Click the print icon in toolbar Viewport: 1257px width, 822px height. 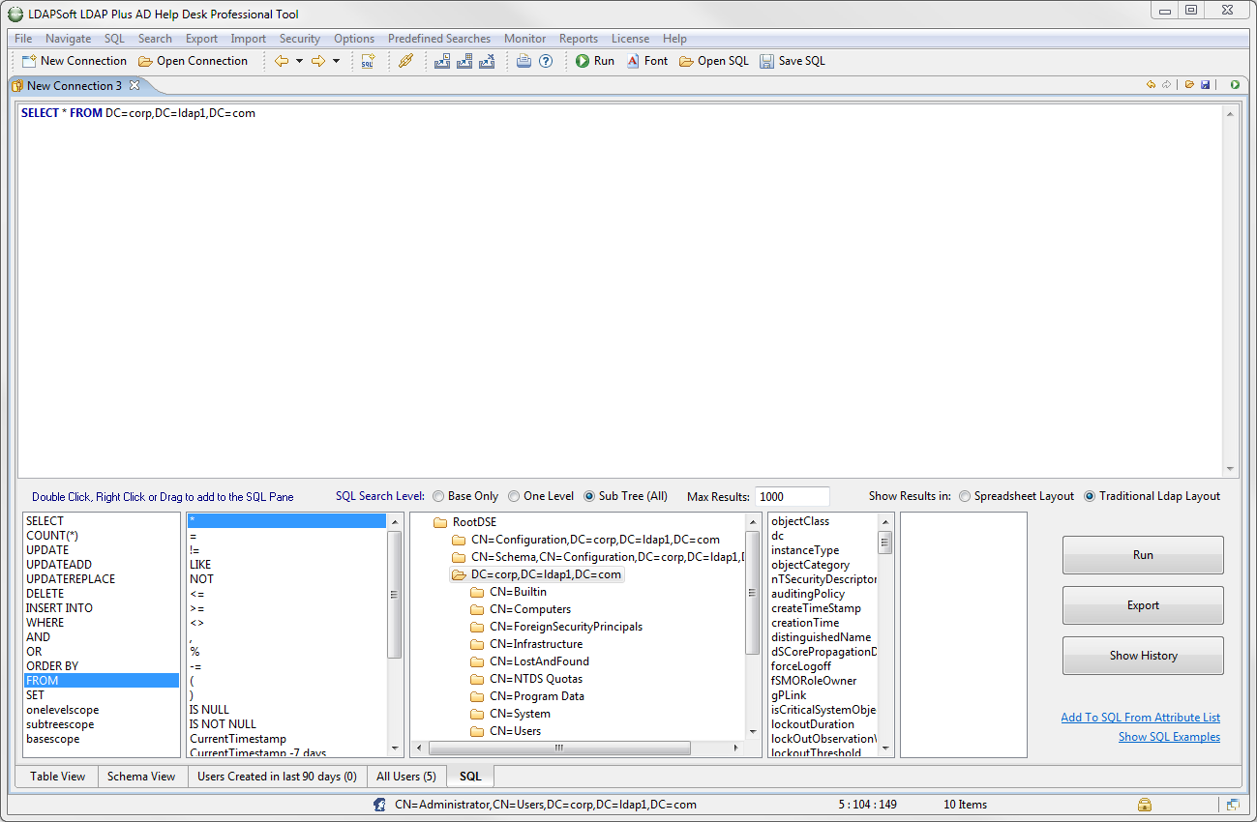tap(524, 61)
